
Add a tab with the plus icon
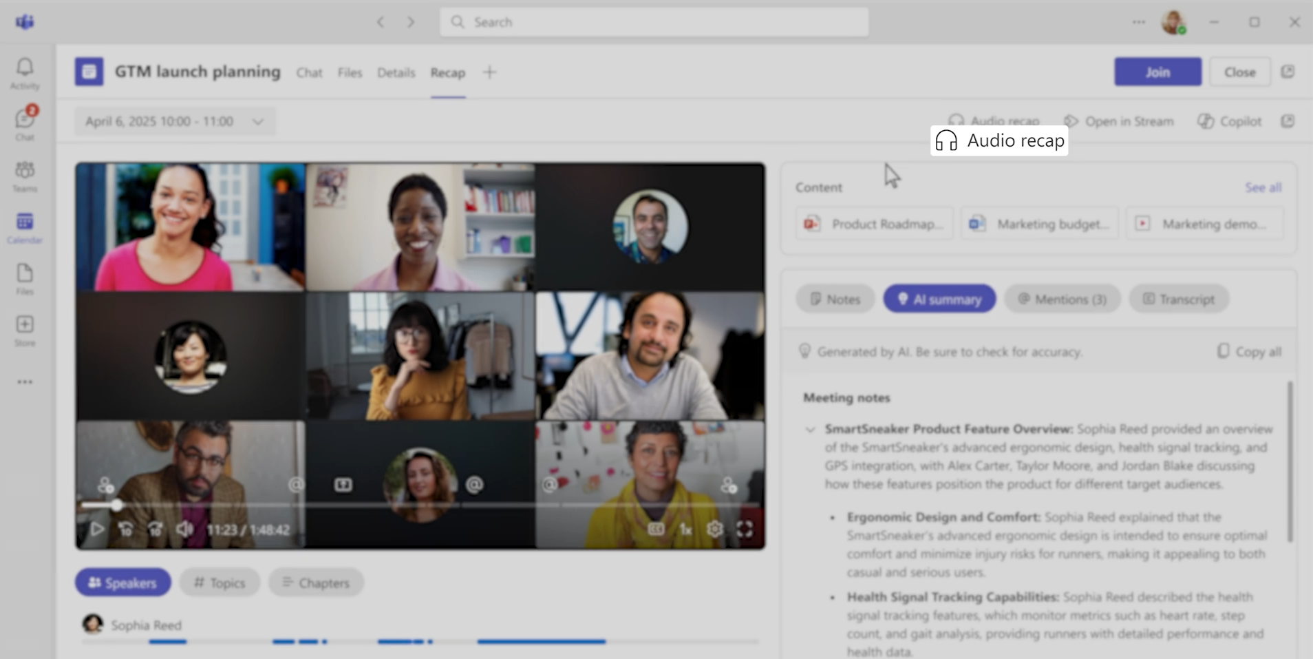coord(489,72)
